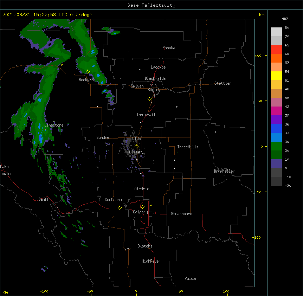Click the yellow diamond marker near RockyMH
Viewport: 303px width, 296px height.
[x=88, y=72]
